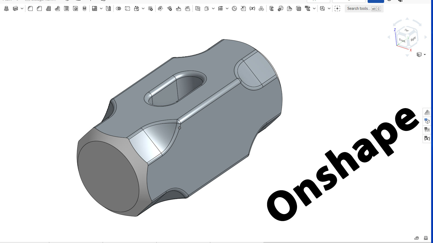Select the Delete part tool
Image resolution: width=433 pixels, height=243 pixels.
[150, 9]
